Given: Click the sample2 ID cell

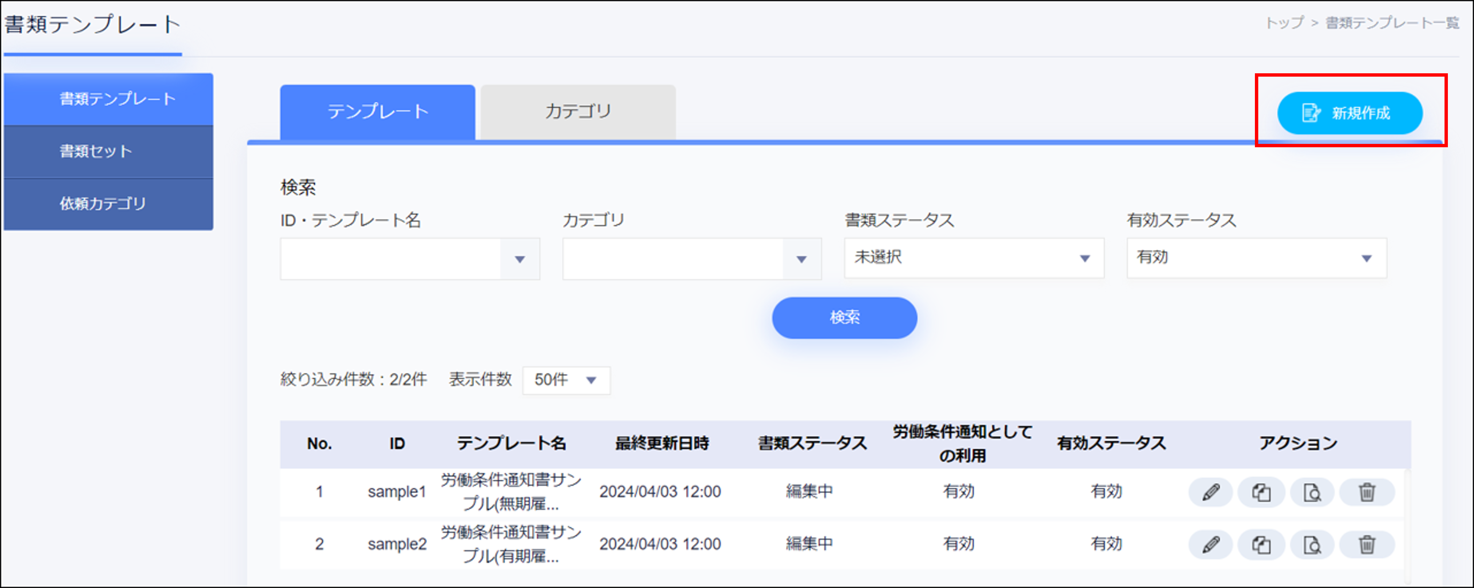Looking at the screenshot, I should tap(397, 544).
